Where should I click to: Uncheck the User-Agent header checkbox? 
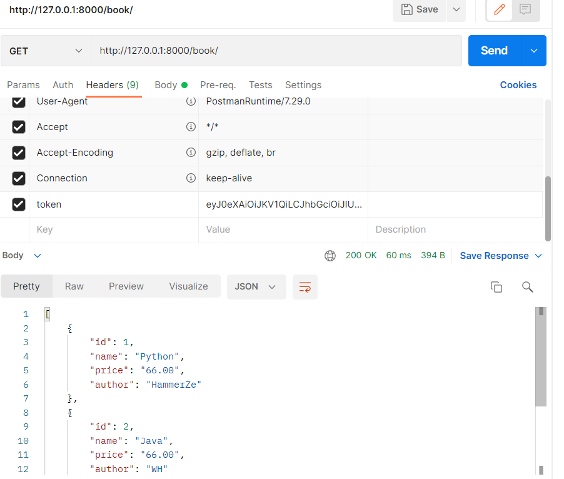point(19,101)
